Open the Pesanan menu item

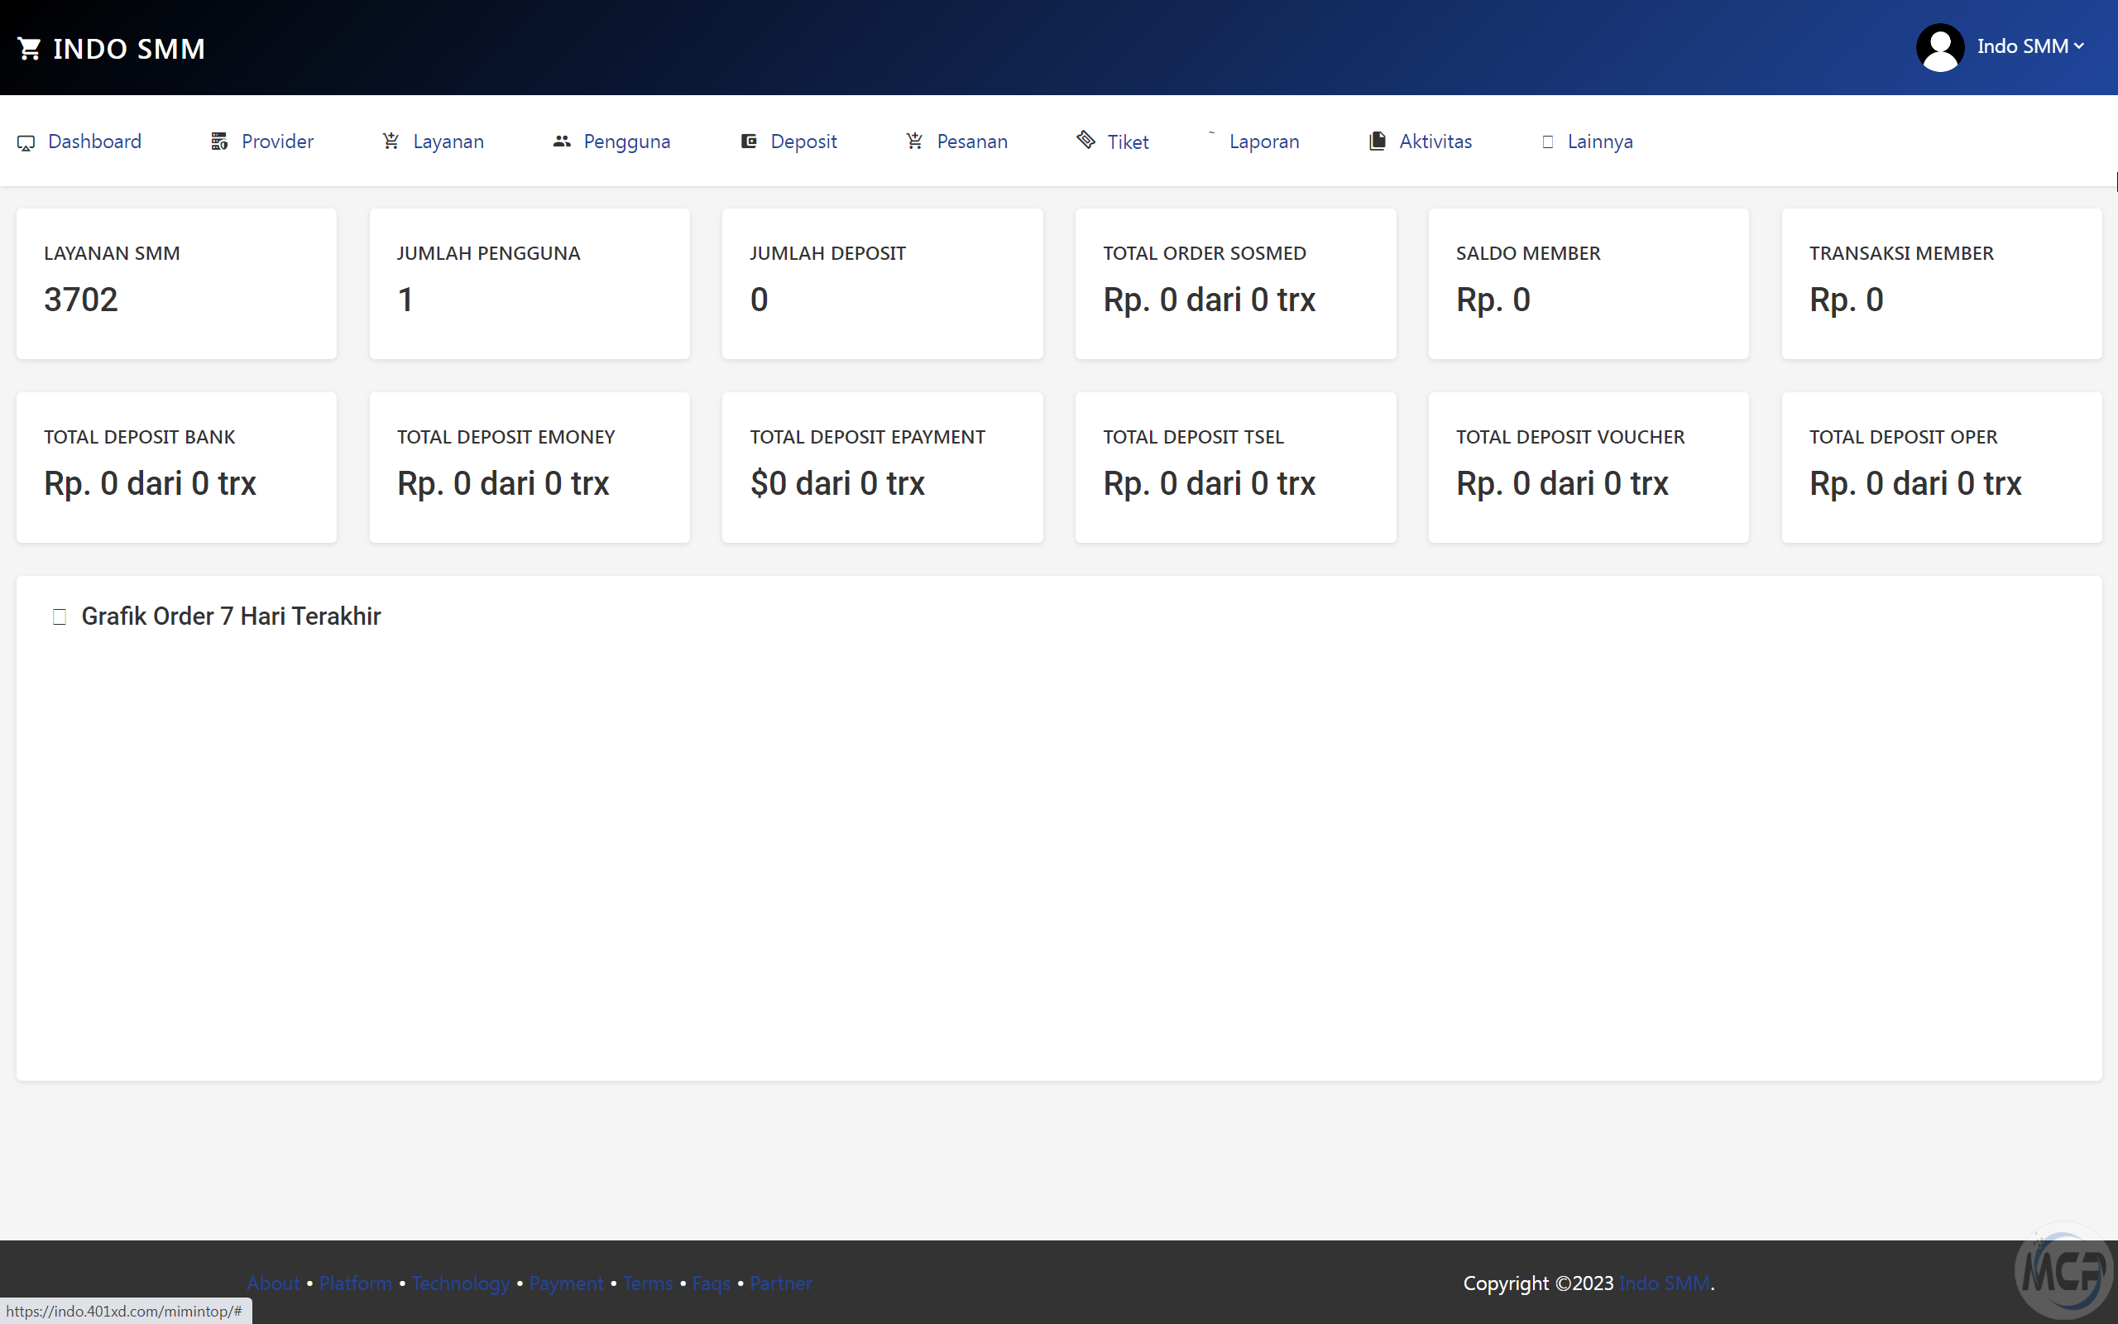pyautogui.click(x=971, y=142)
